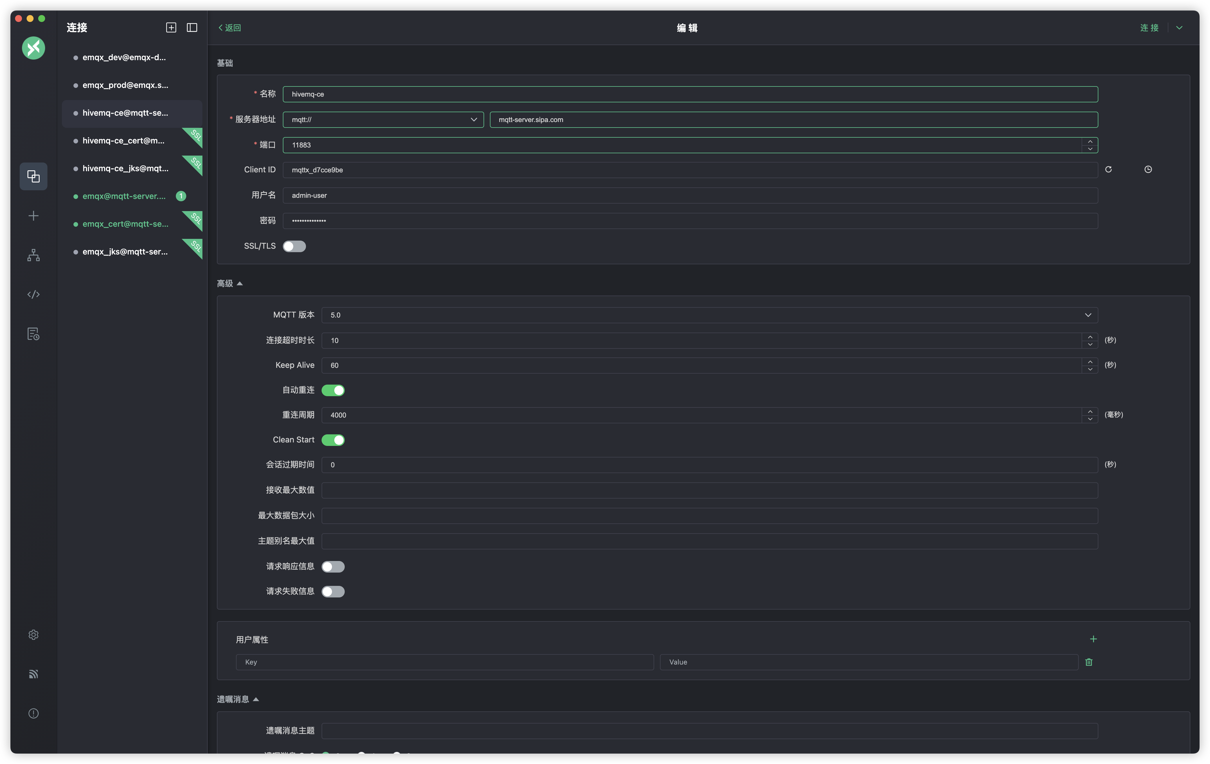Click the plus new connection sidebar icon
The width and height of the screenshot is (1210, 764).
[33, 216]
